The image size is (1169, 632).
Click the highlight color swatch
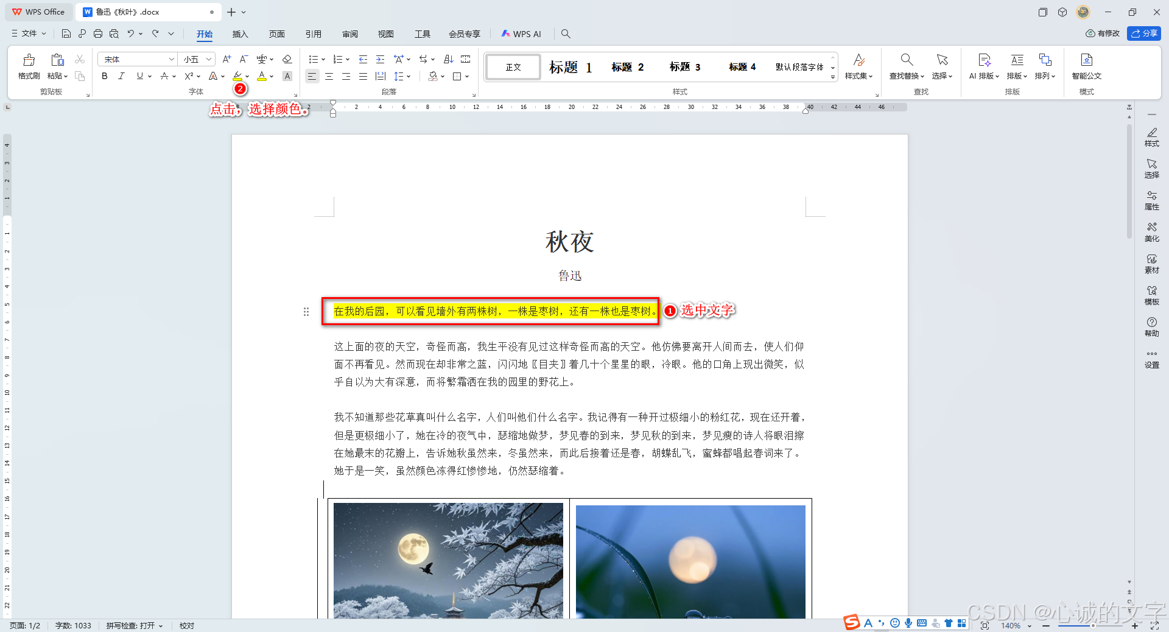tap(238, 76)
